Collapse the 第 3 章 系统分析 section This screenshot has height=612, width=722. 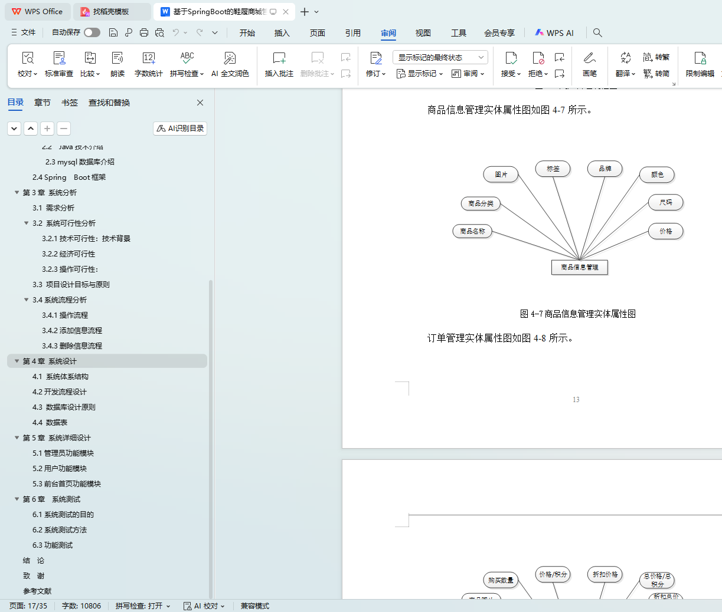tap(17, 193)
